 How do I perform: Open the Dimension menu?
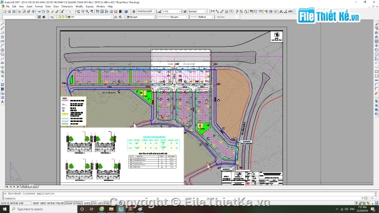click(67, 7)
